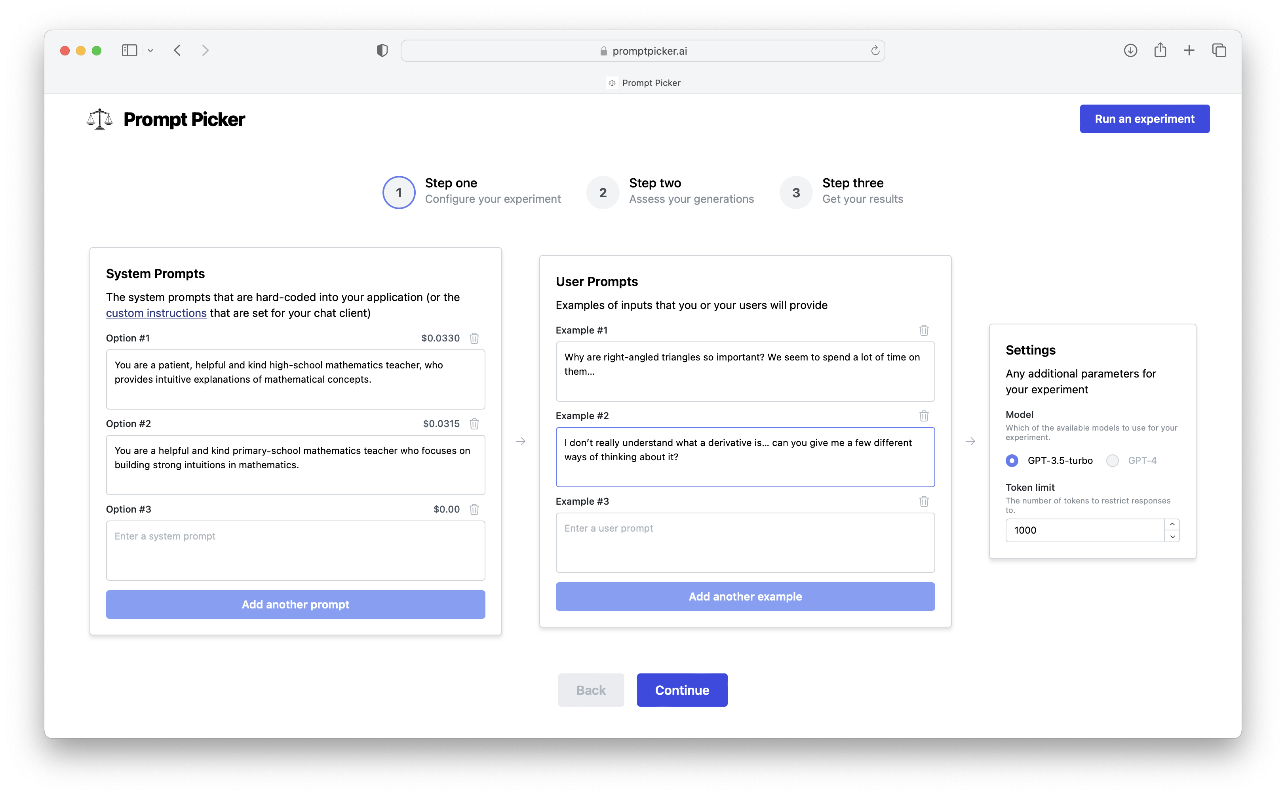The width and height of the screenshot is (1286, 797).
Task: Open the custom instructions link
Action: point(156,313)
